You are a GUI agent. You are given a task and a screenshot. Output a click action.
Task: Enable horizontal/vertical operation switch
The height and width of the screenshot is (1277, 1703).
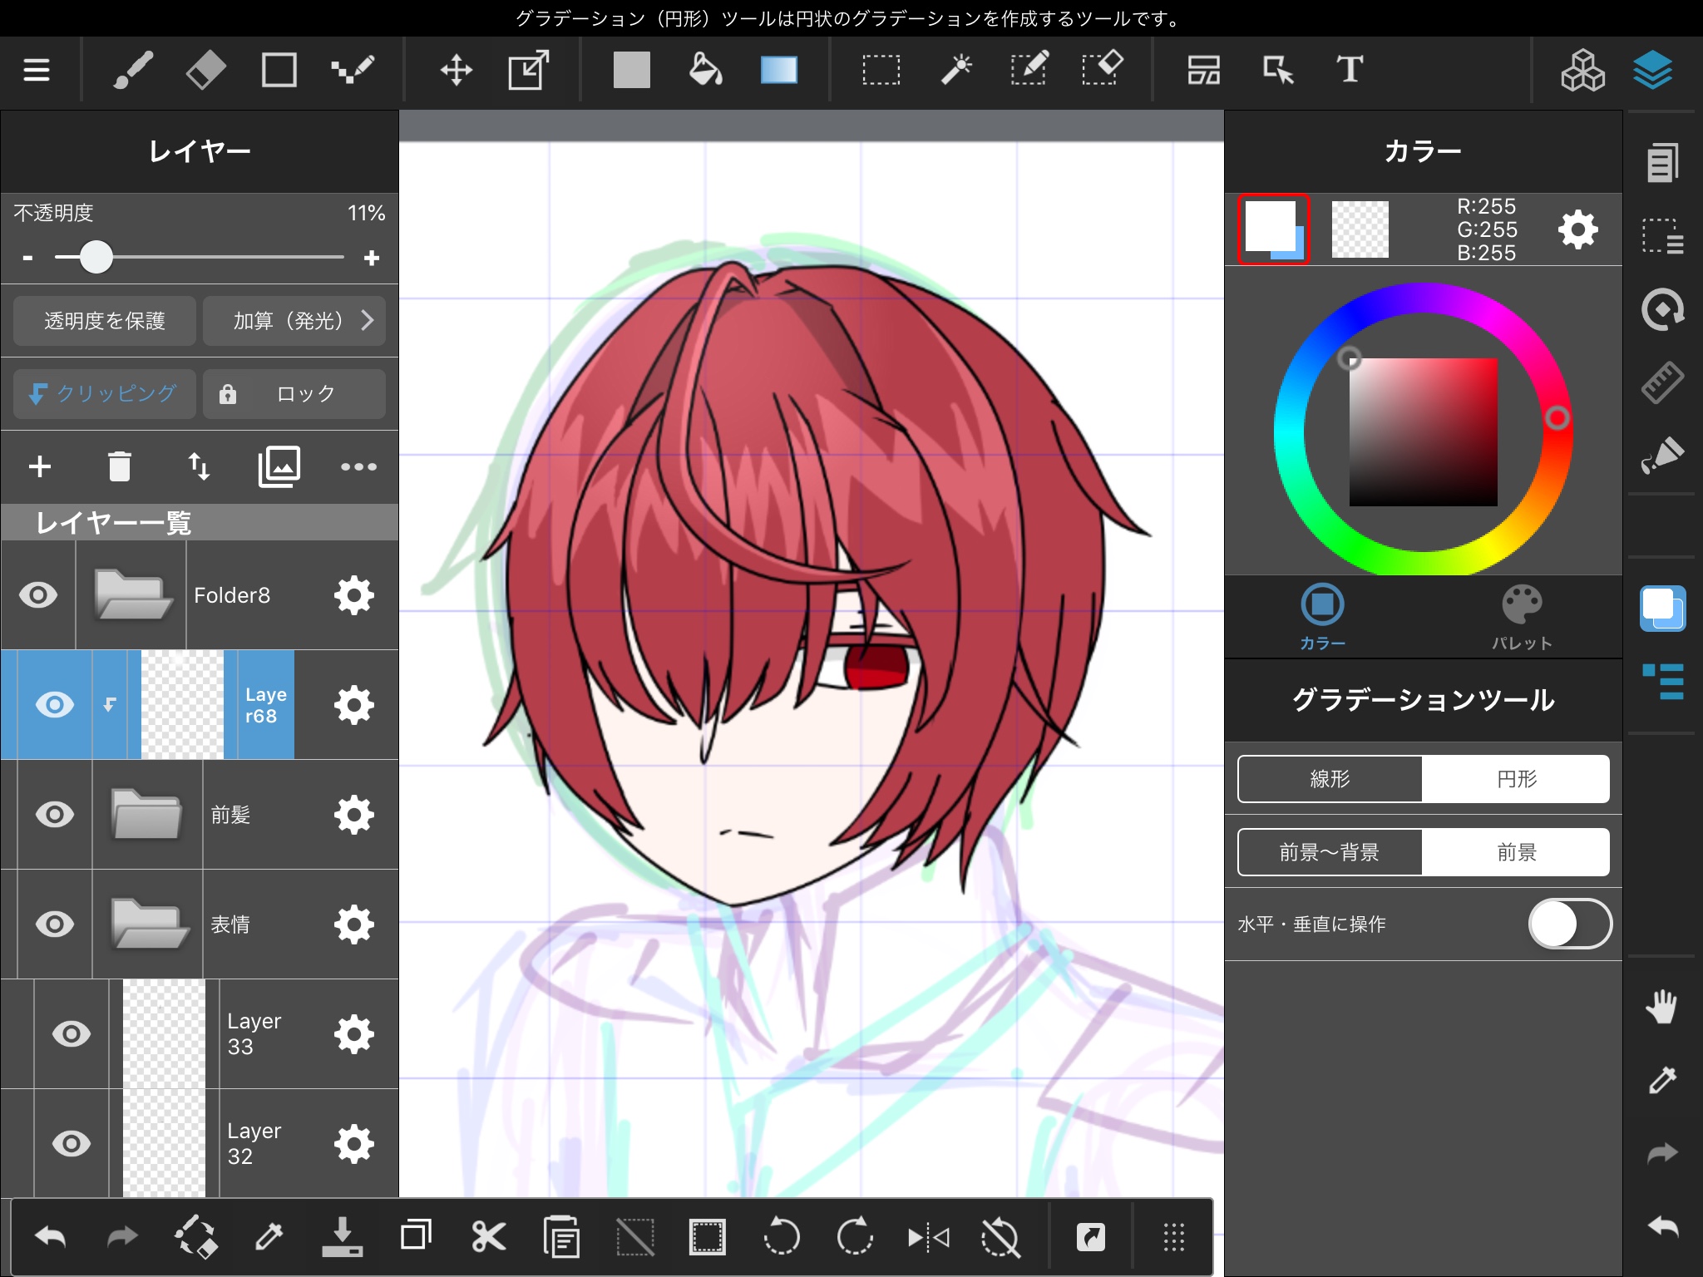[1568, 924]
